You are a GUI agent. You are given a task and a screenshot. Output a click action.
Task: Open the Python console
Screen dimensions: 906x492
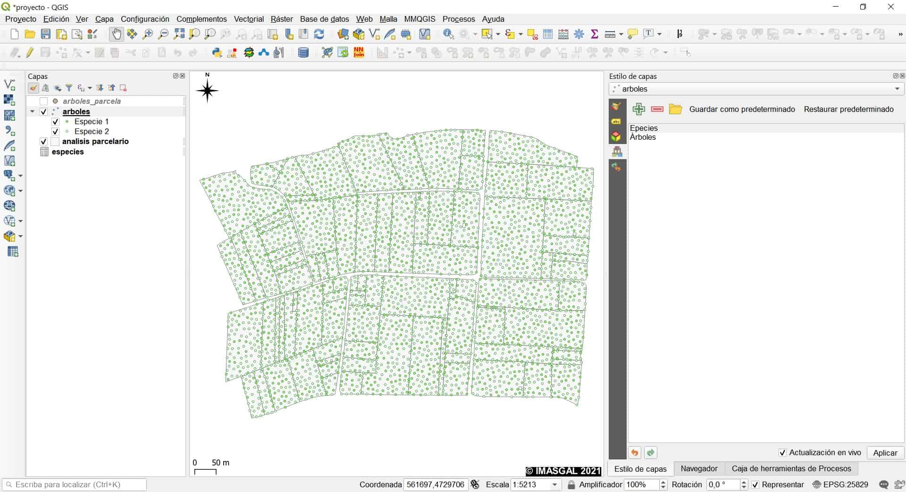tap(217, 52)
